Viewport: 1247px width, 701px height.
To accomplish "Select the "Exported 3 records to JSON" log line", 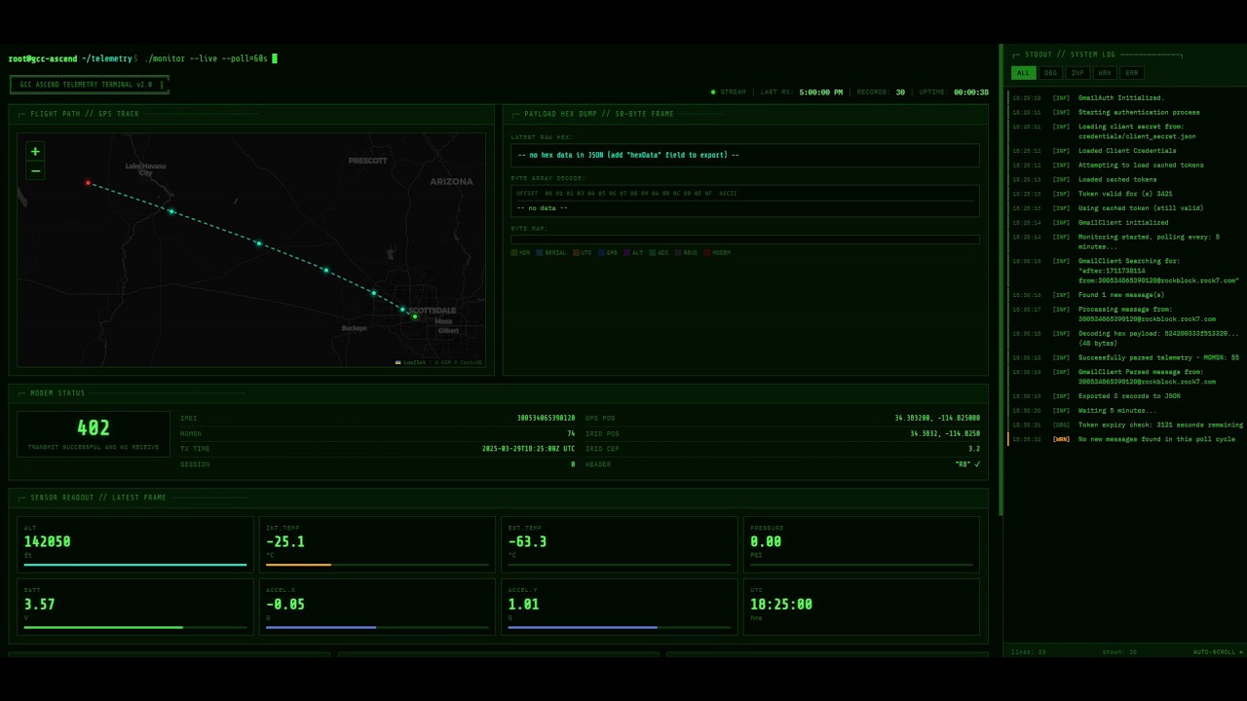I will [1126, 396].
